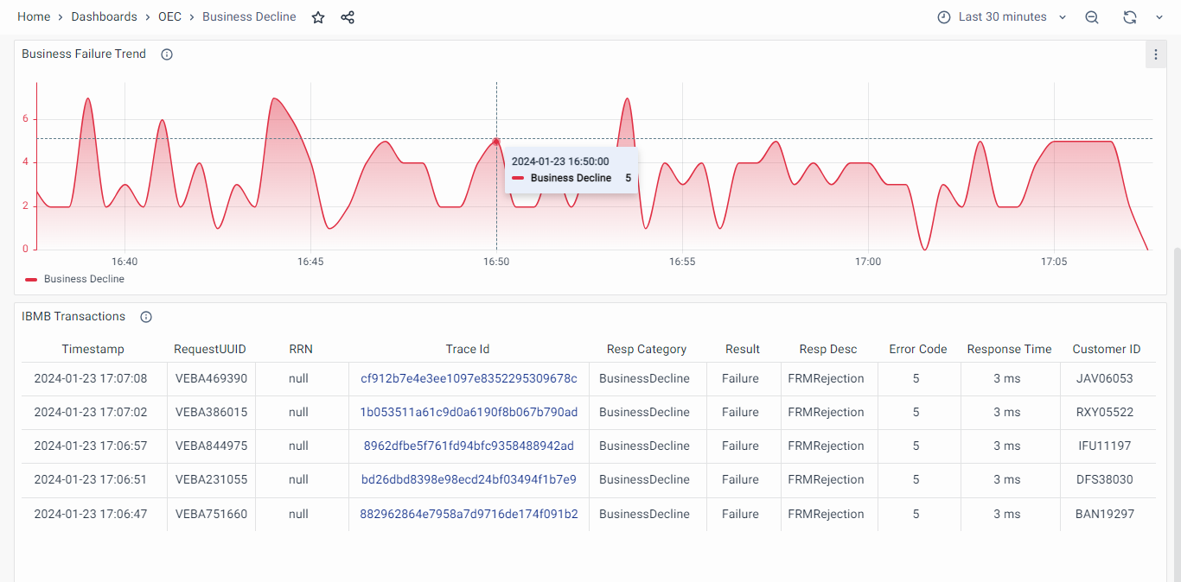Expand the refresh interval dropdown arrow
This screenshot has width=1181, height=582.
(1159, 17)
